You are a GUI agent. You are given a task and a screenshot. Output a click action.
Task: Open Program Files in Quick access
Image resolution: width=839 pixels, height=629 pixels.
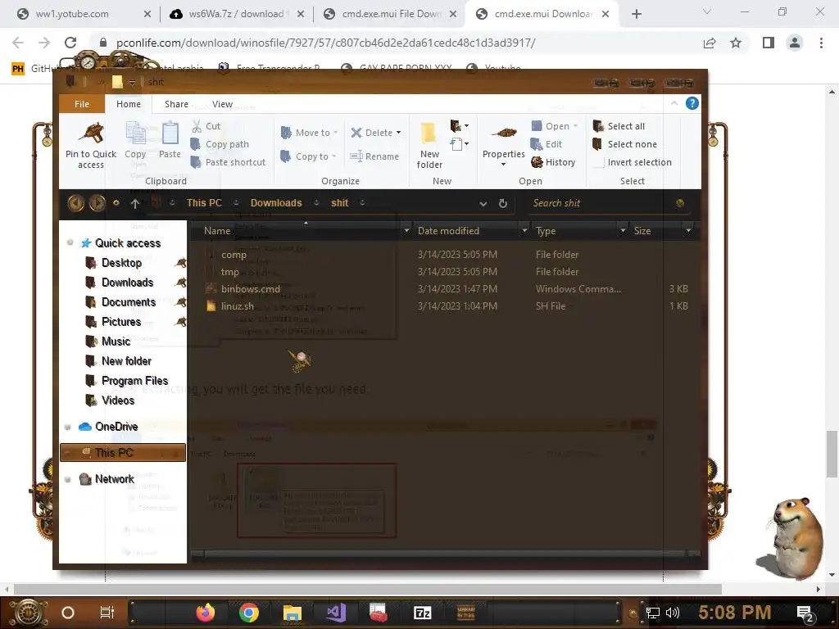click(x=134, y=380)
